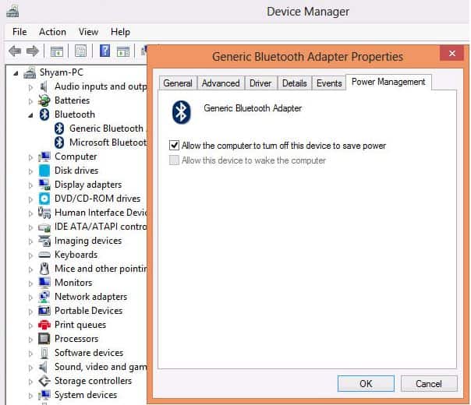
Task: Click the Properties toolbar icon
Action: coord(80,51)
